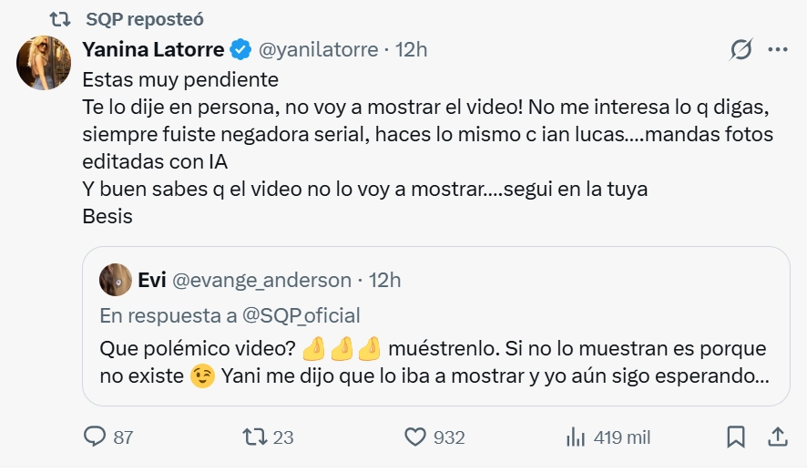The image size is (807, 473).
Task: Click the @yanilatorre handle
Action: point(318,49)
